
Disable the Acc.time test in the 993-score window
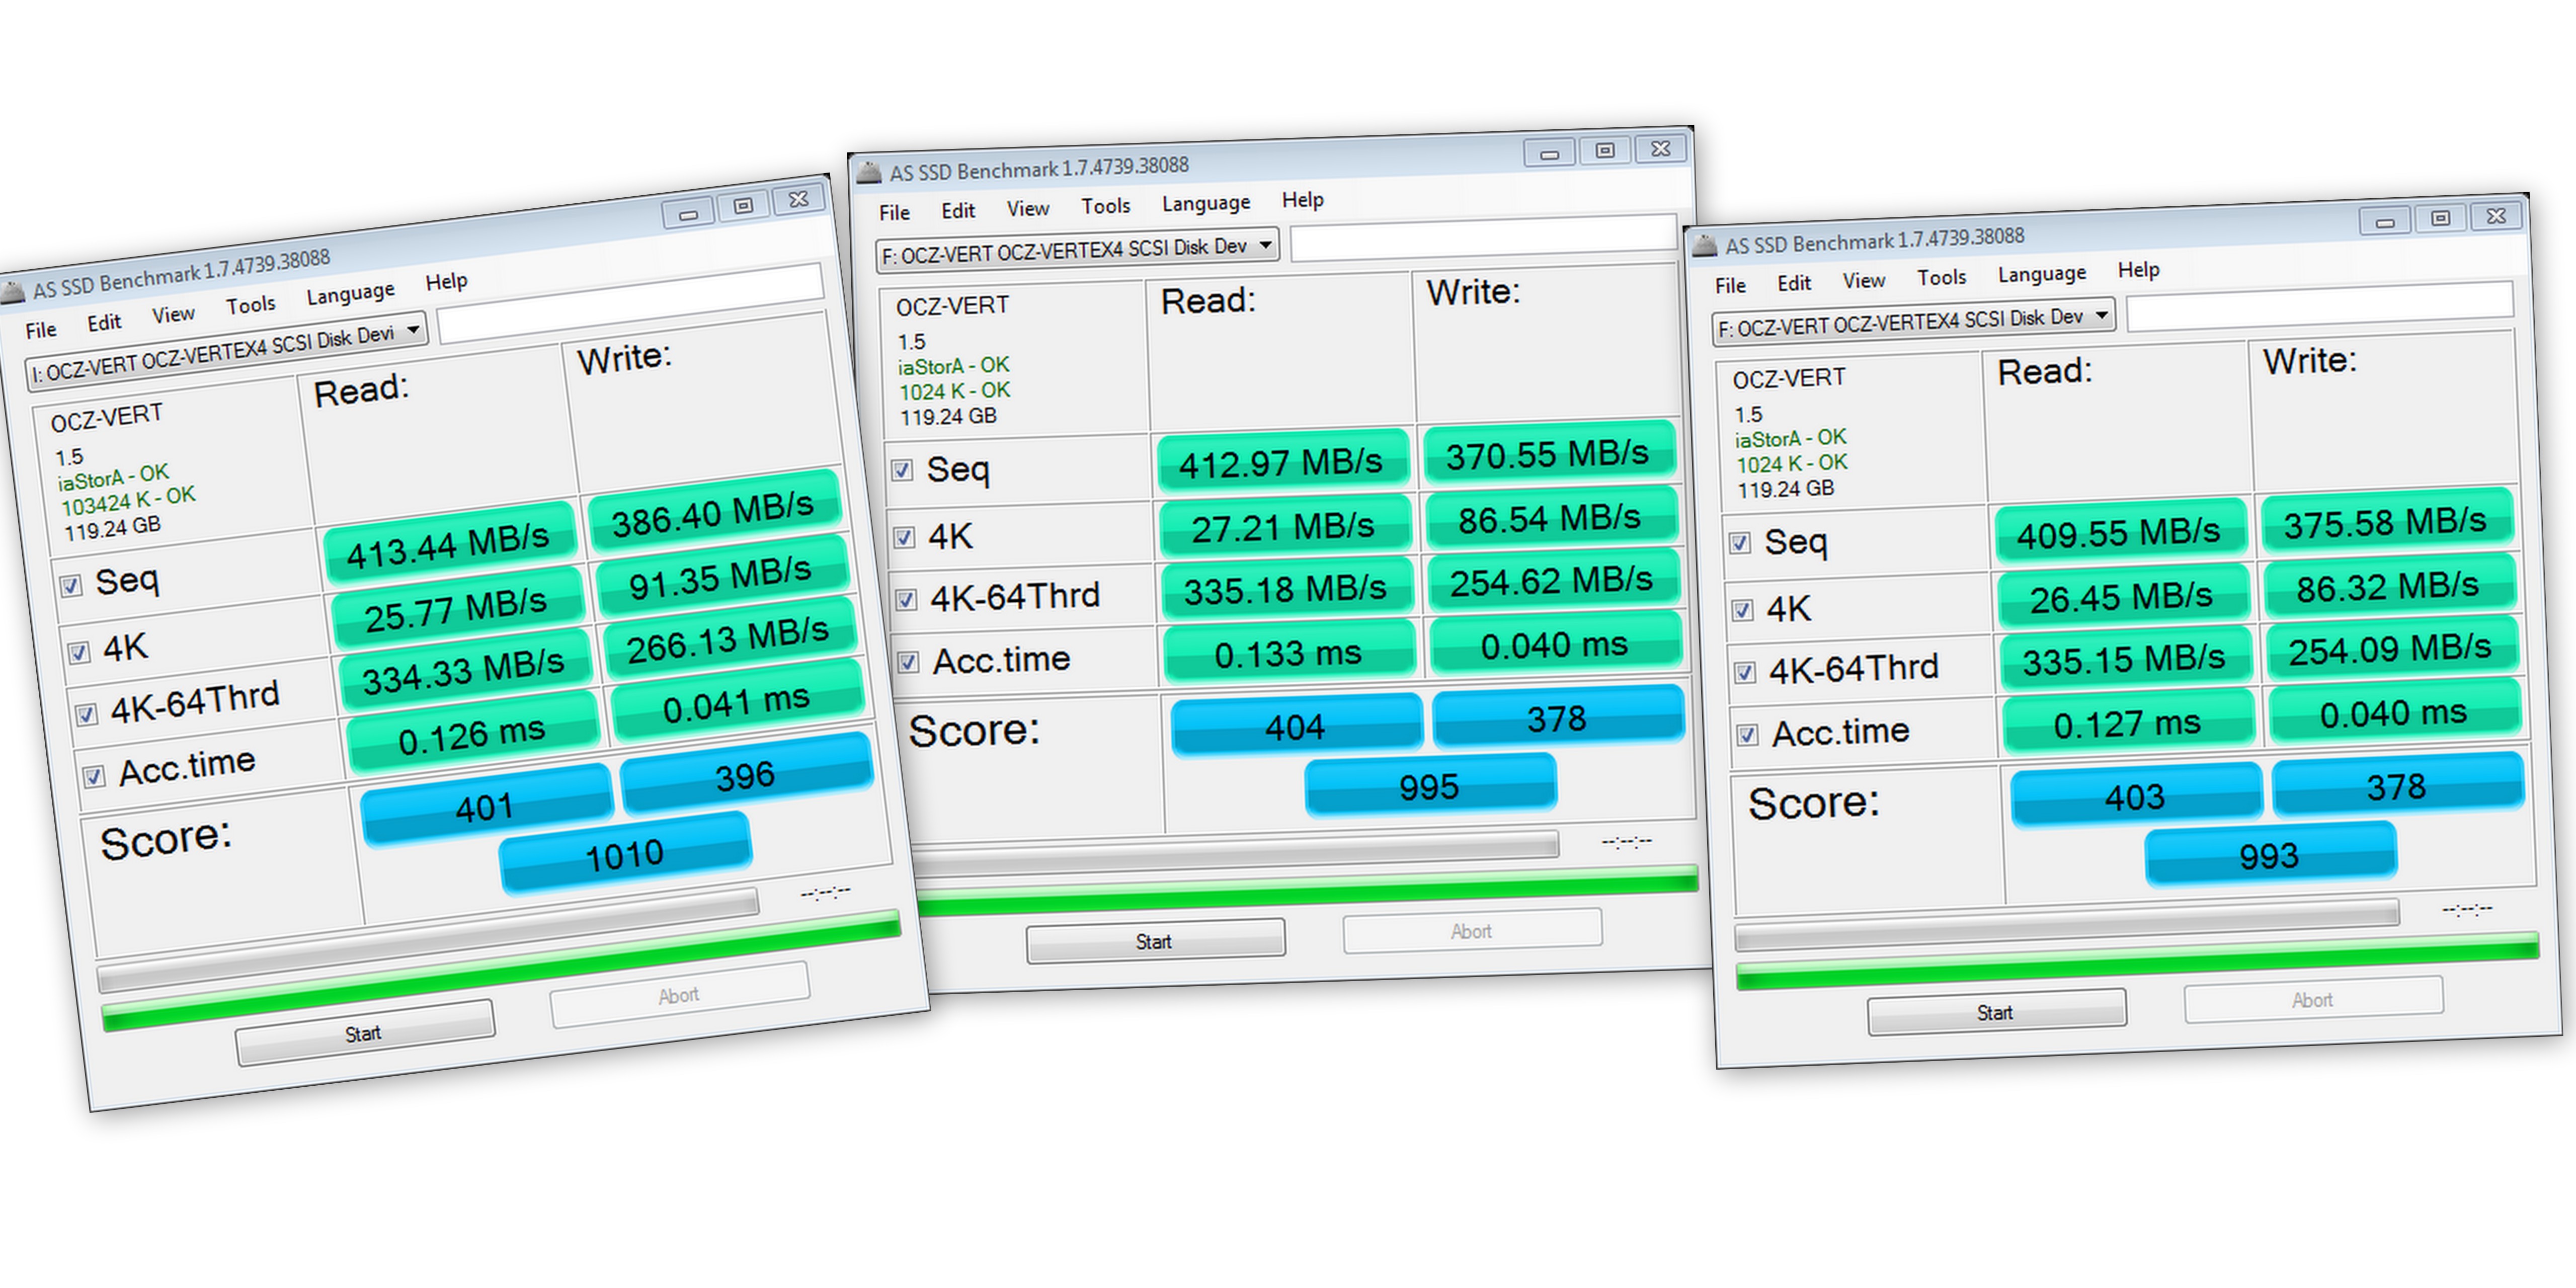(1747, 735)
